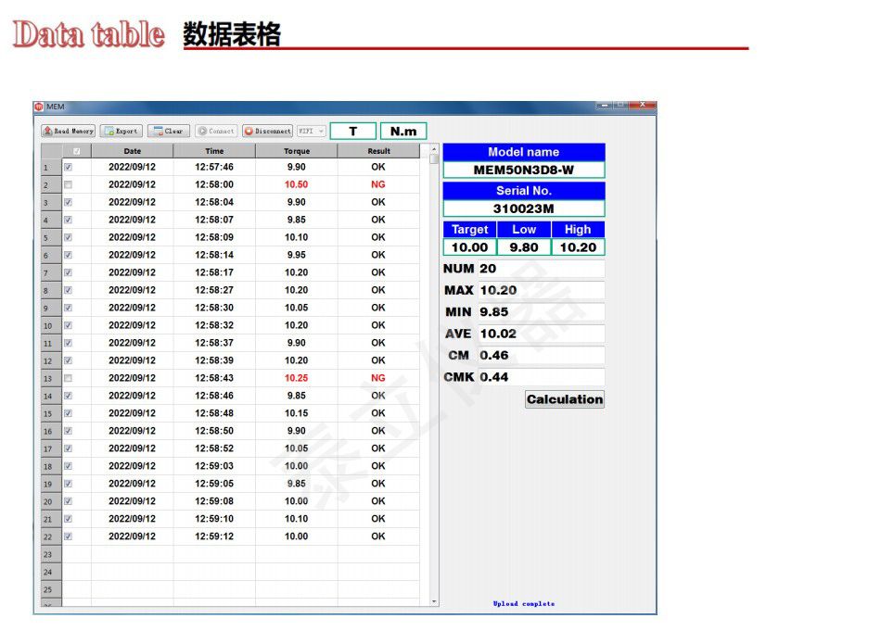Toggle the select-all checkbox in table header
This screenshot has height=631, width=881.
click(x=76, y=151)
